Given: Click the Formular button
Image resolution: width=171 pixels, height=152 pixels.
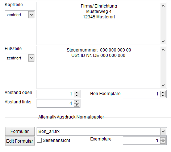Looking at the screenshot, I should point(20,131).
